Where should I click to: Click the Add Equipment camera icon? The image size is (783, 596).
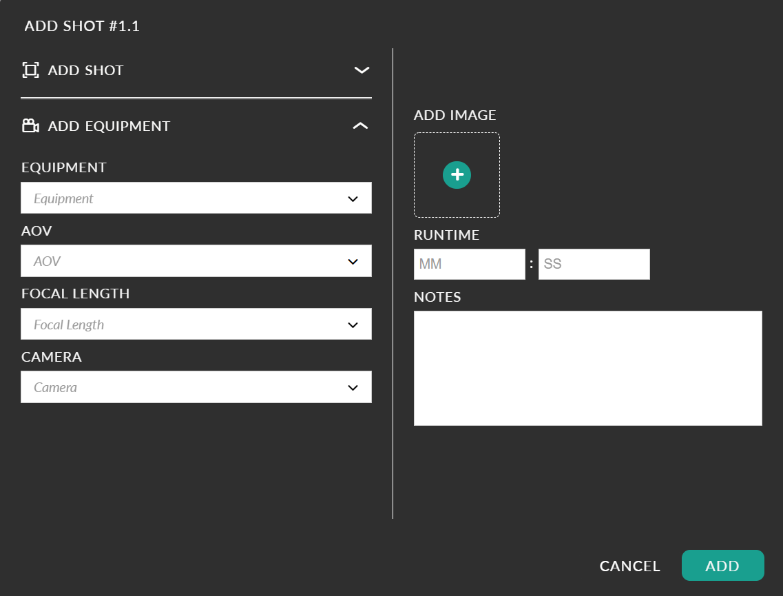[x=30, y=126]
